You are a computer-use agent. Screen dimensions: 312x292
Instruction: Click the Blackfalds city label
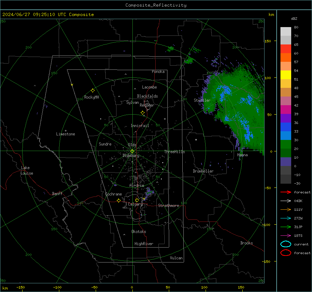[147, 96]
